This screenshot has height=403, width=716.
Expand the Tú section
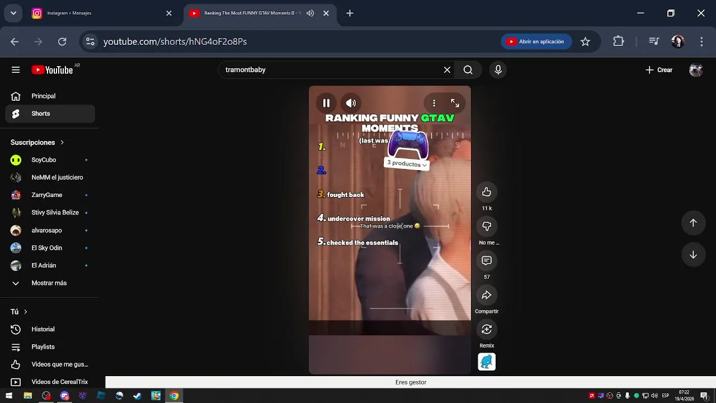(18, 312)
